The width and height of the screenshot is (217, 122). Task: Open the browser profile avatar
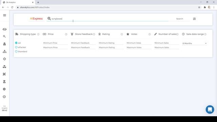[x=209, y=7]
